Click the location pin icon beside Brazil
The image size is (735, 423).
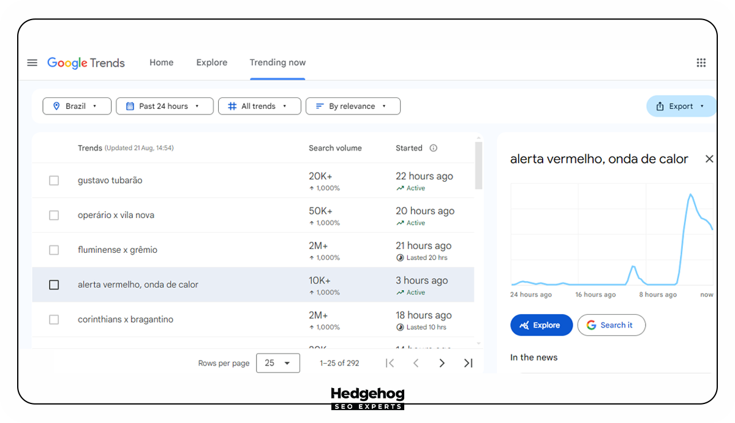(x=57, y=106)
